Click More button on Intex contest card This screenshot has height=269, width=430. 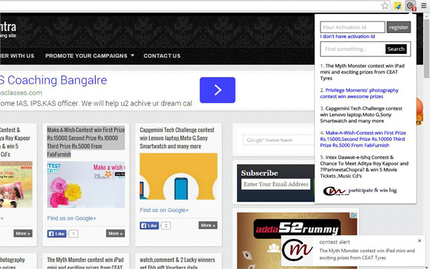click(23, 233)
